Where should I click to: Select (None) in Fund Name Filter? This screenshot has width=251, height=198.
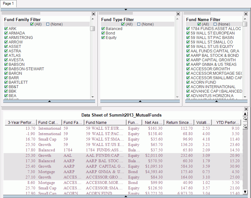[215, 24]
